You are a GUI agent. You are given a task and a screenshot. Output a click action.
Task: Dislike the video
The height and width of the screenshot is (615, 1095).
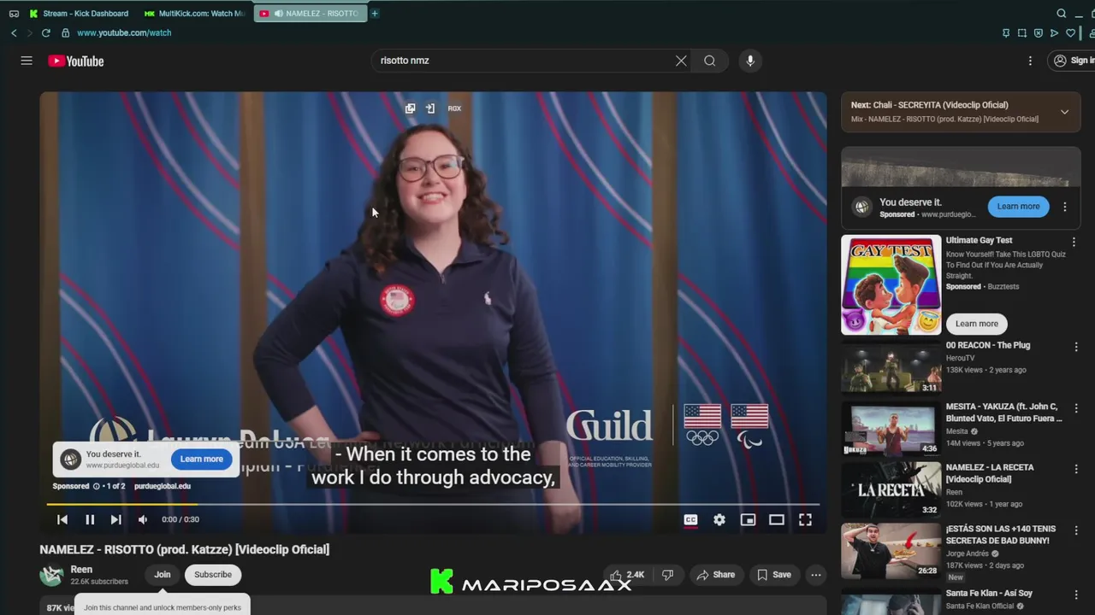(668, 575)
